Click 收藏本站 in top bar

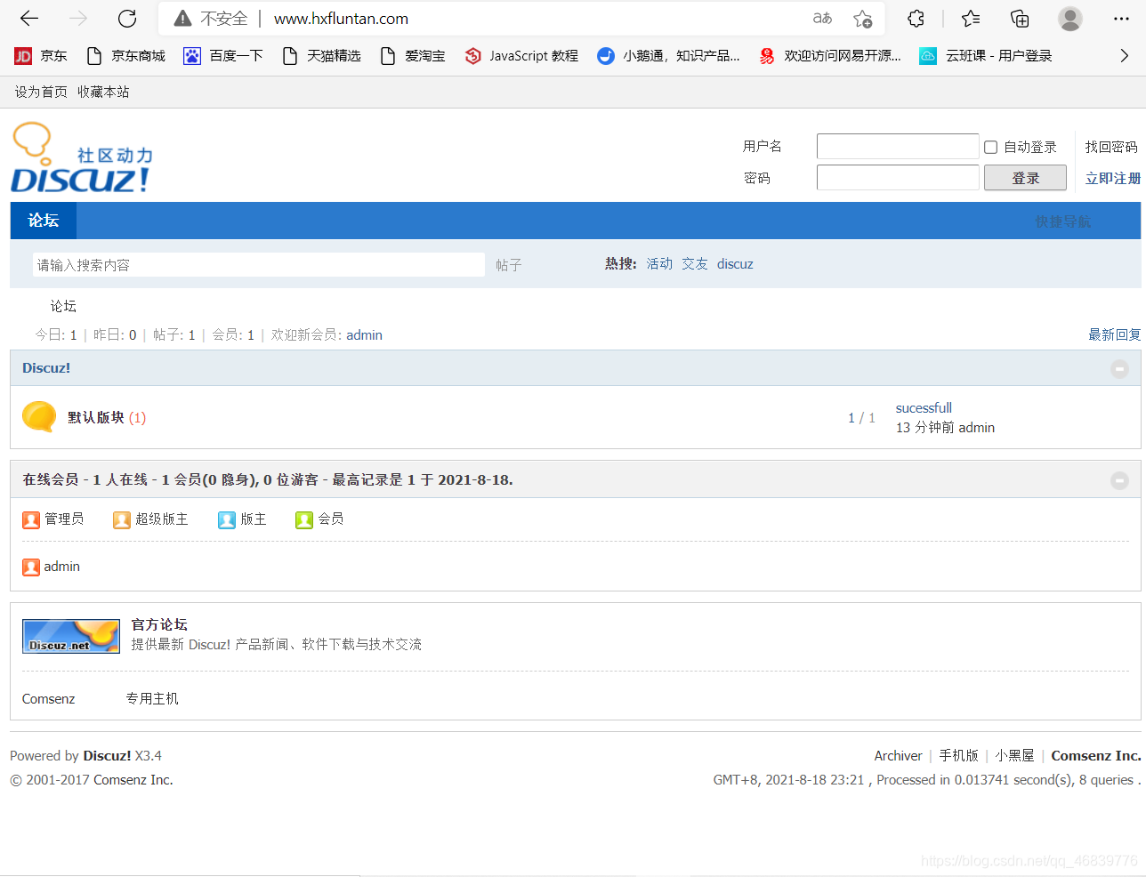pyautogui.click(x=103, y=92)
